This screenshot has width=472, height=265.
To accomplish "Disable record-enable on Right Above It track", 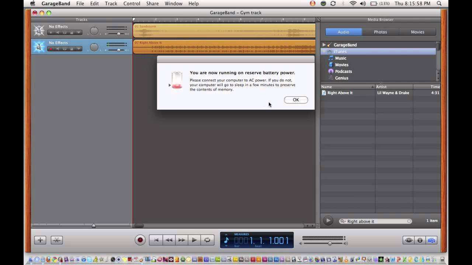I will coord(51,49).
